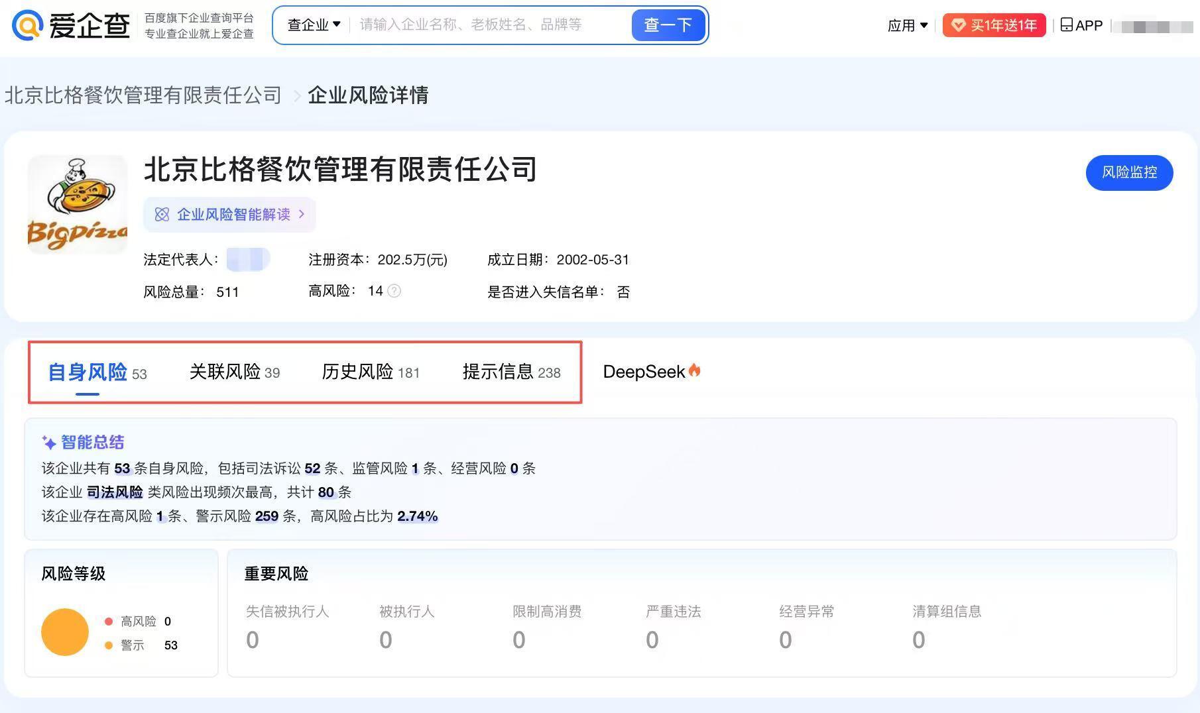
Task: Click the flame icon next to DeepSeek
Action: [x=694, y=370]
